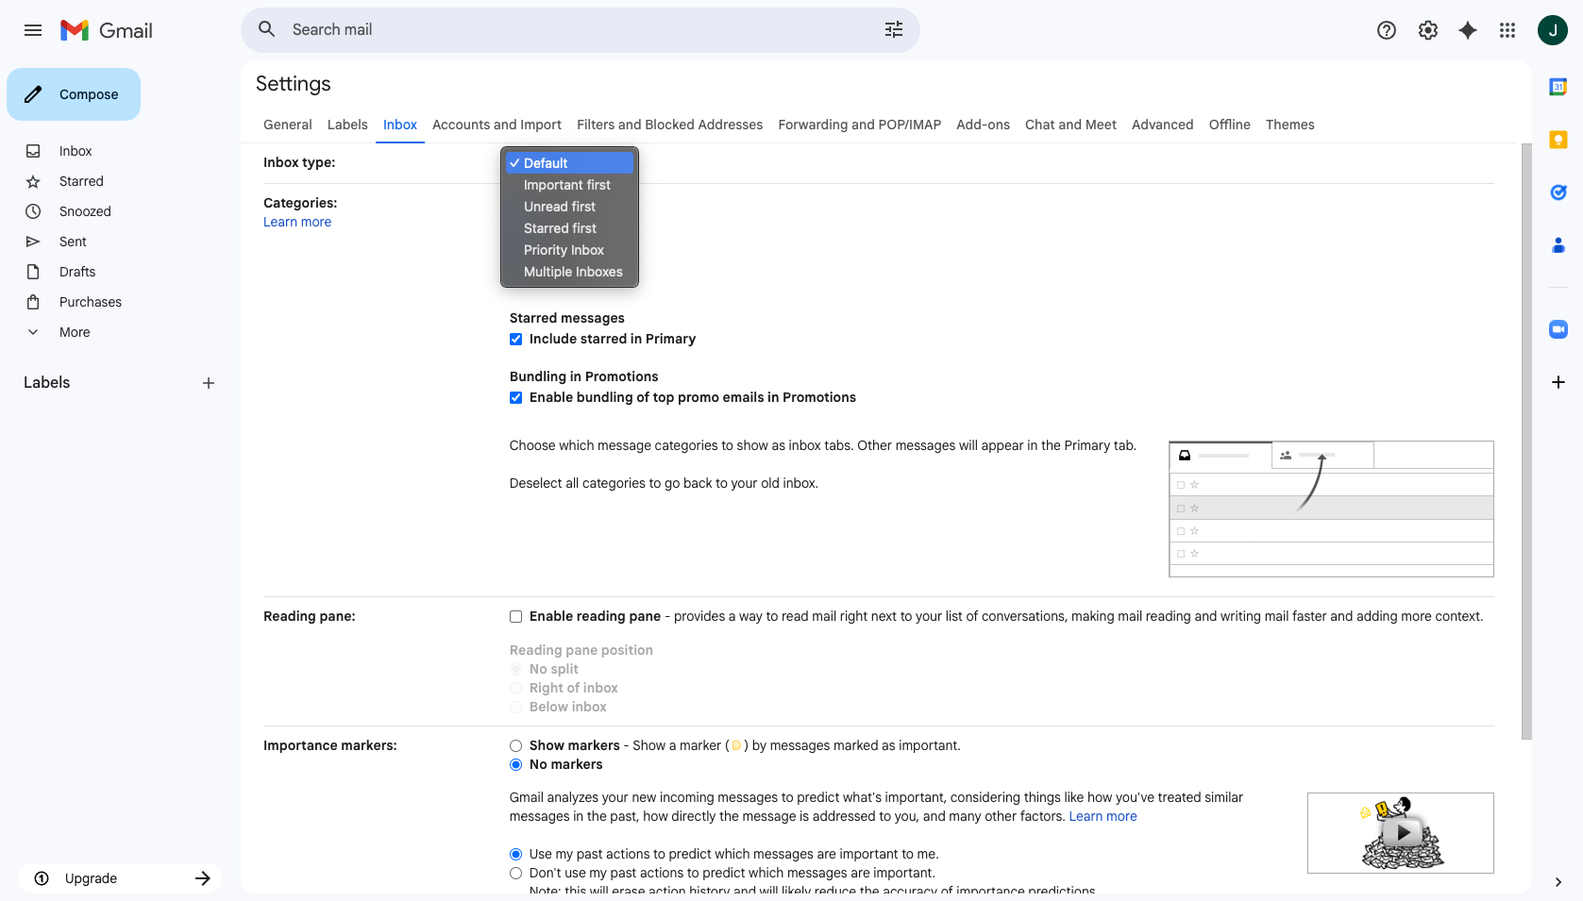
Task: Open the Google apps grid
Action: [x=1507, y=30]
